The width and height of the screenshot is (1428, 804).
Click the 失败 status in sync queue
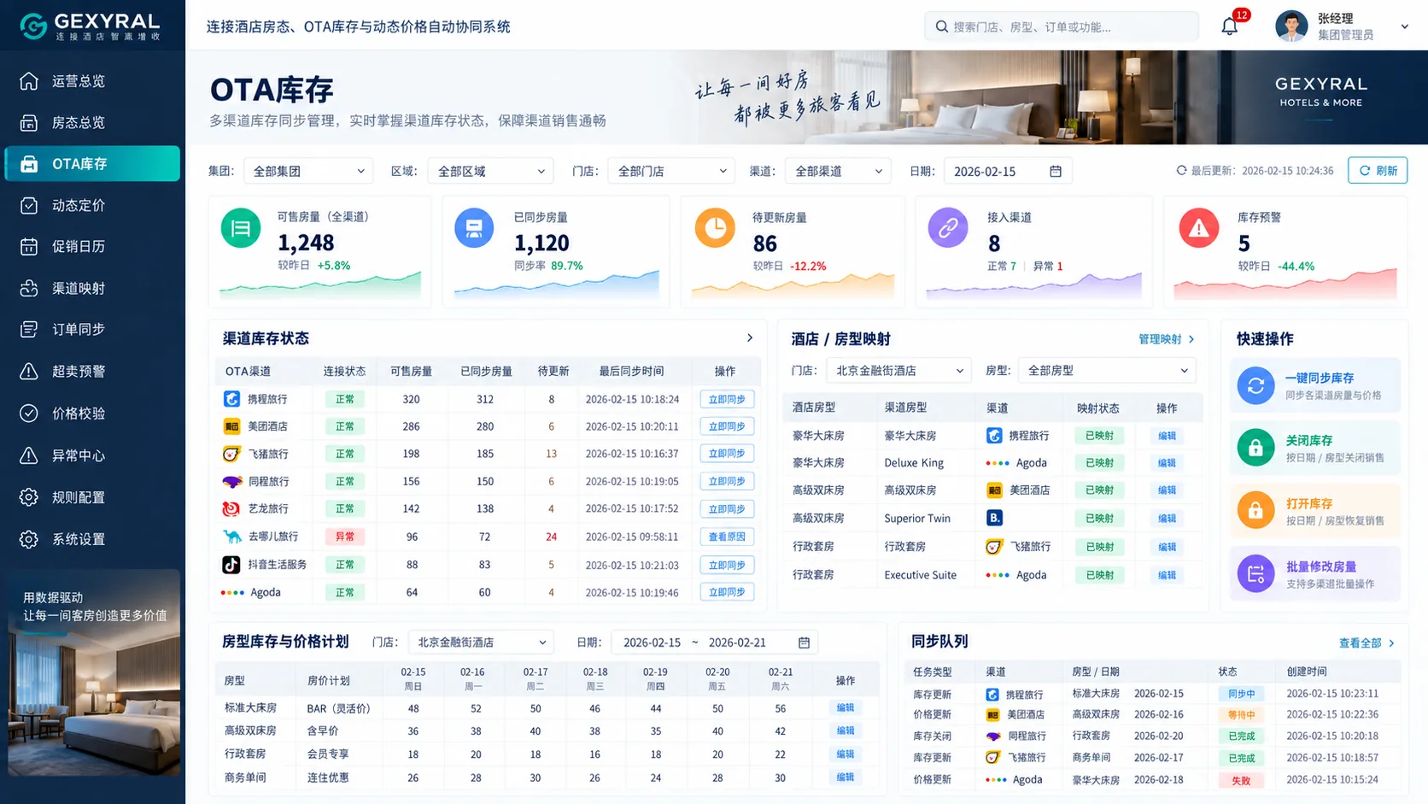(x=1241, y=780)
